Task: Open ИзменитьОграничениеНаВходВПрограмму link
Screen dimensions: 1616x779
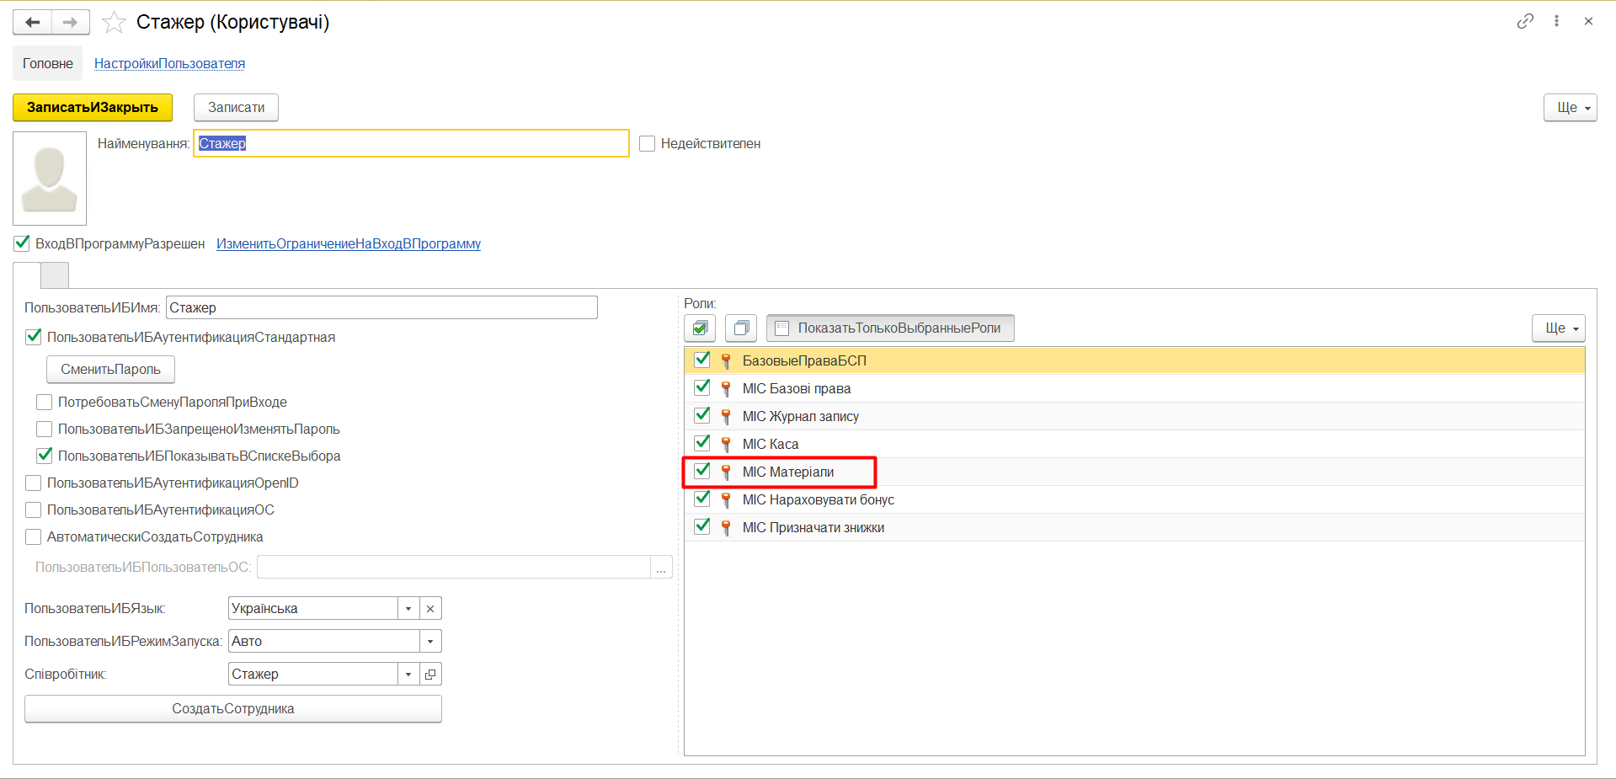Action: point(349,244)
